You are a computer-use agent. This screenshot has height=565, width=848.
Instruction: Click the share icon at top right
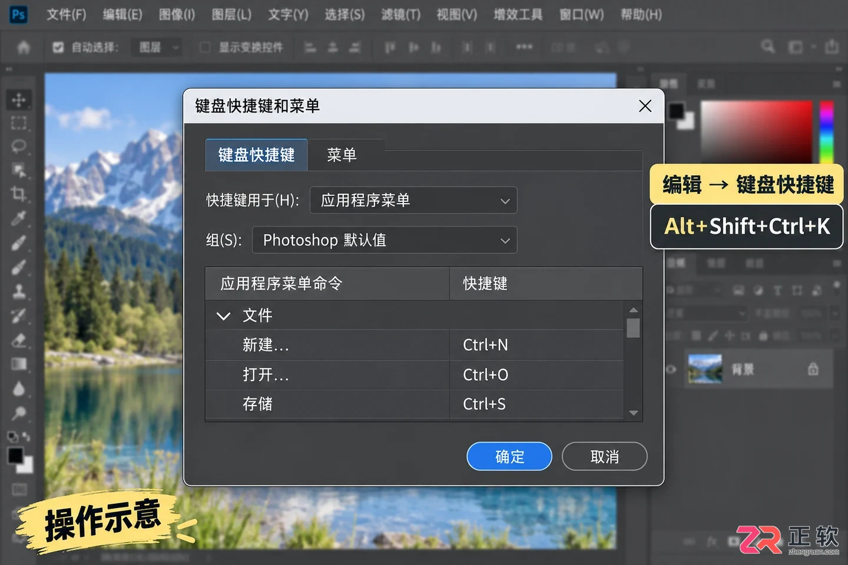click(832, 46)
